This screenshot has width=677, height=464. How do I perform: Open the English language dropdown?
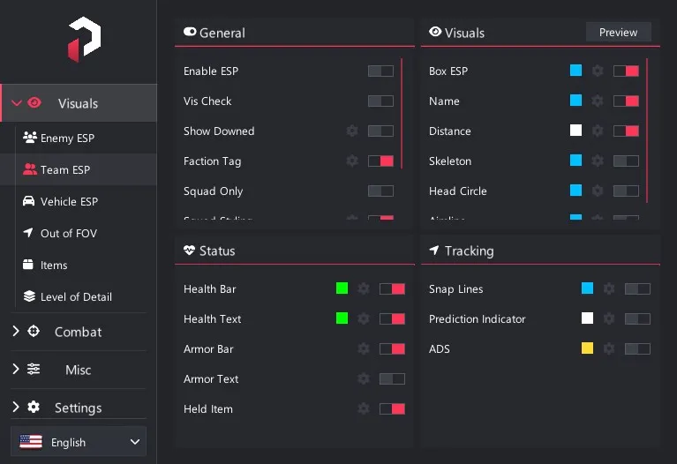click(79, 442)
